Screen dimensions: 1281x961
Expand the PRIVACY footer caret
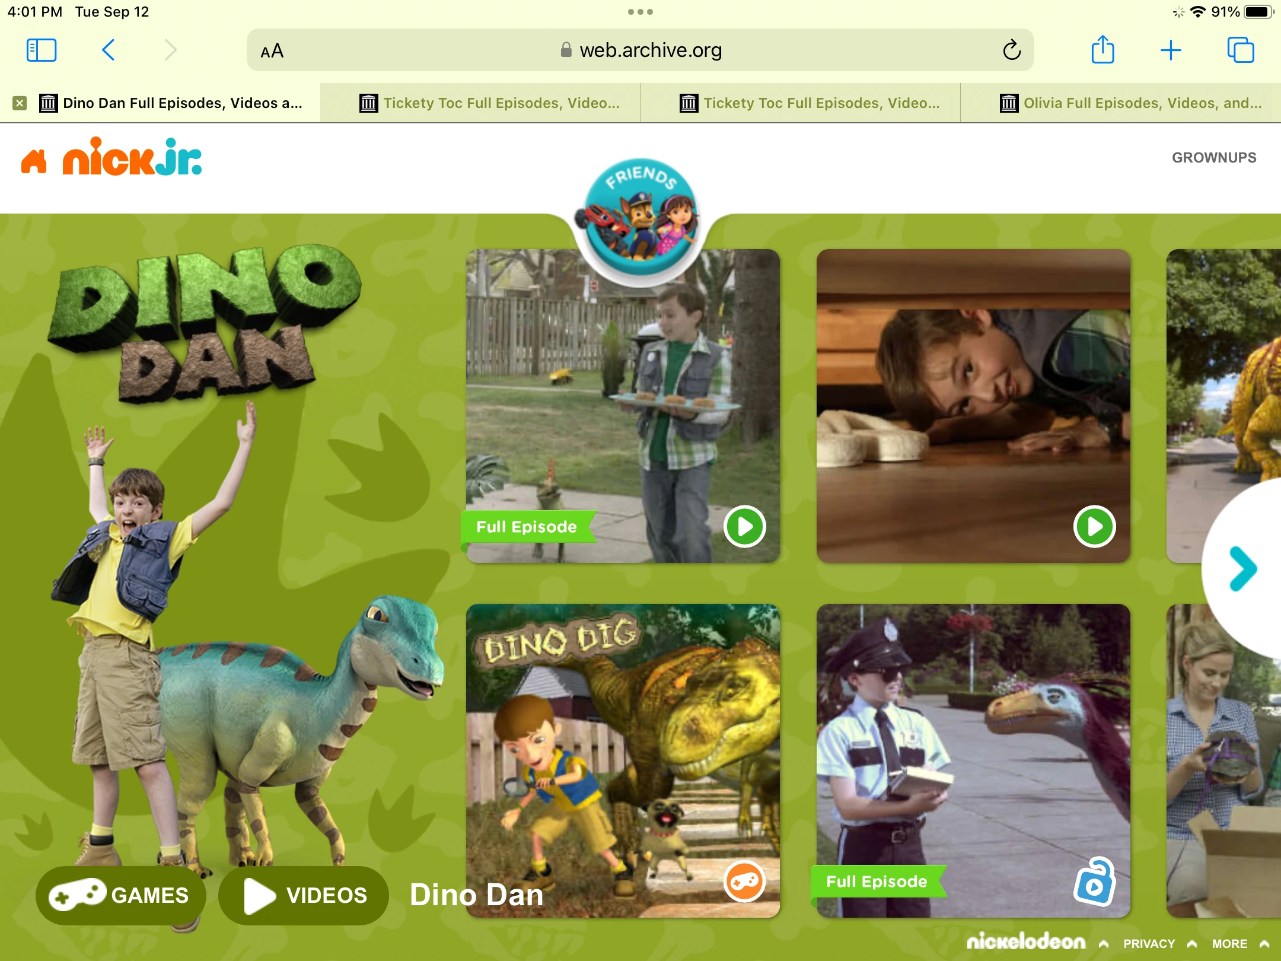(x=1192, y=944)
